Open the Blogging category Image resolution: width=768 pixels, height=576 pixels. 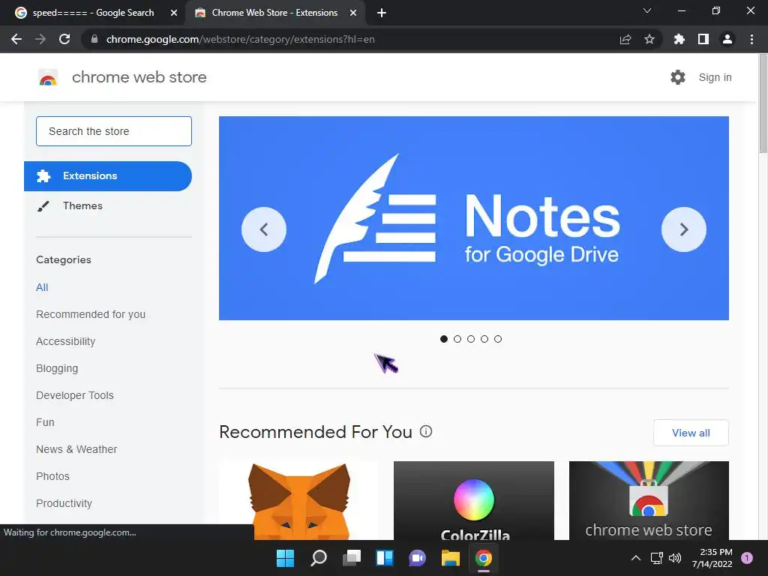57,368
